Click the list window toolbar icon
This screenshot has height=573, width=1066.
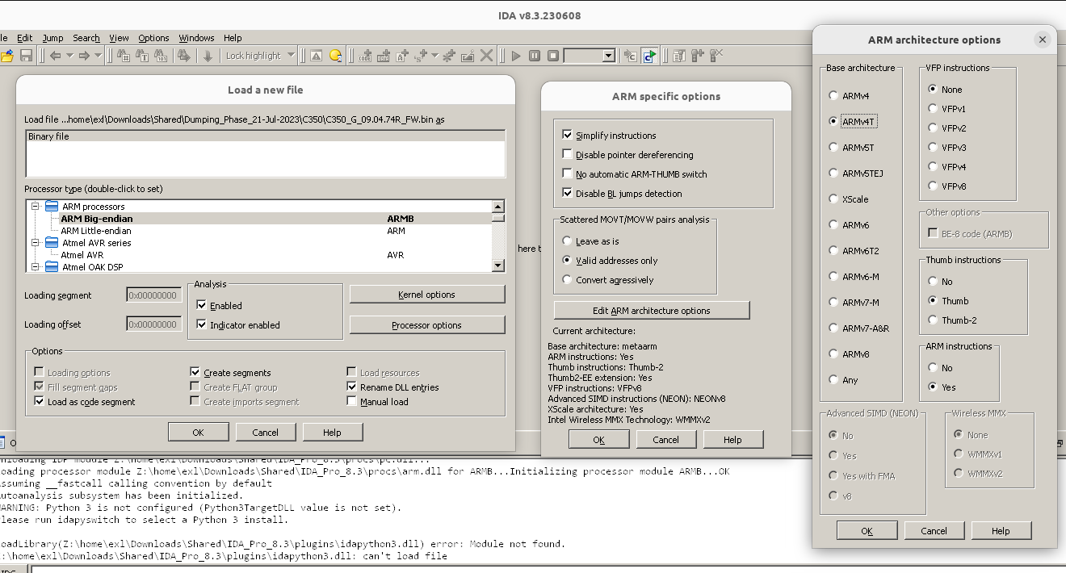[x=679, y=56]
